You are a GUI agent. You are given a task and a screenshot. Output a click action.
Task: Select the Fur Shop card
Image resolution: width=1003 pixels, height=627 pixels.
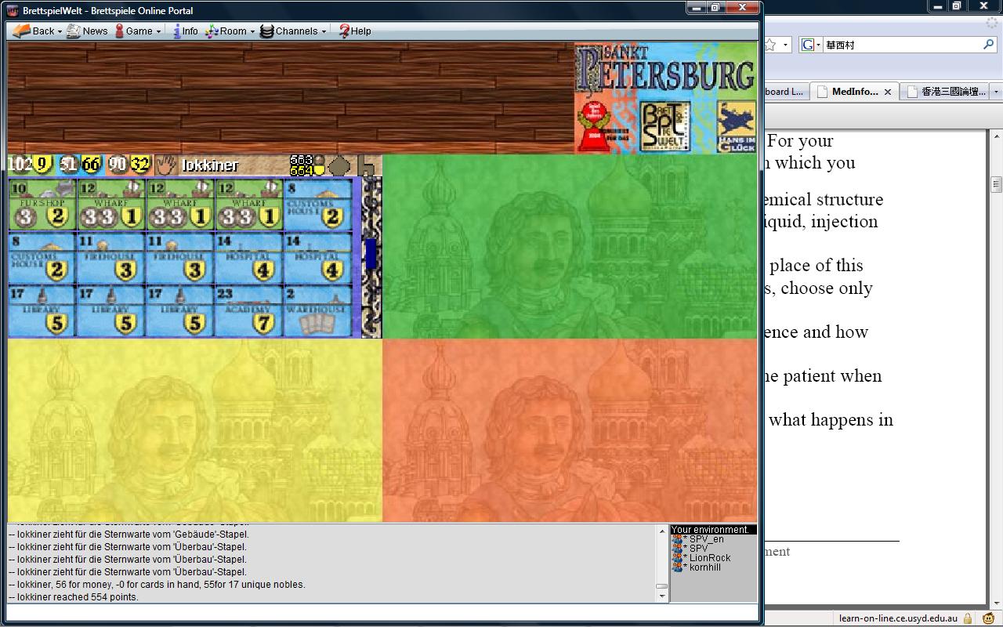point(42,205)
